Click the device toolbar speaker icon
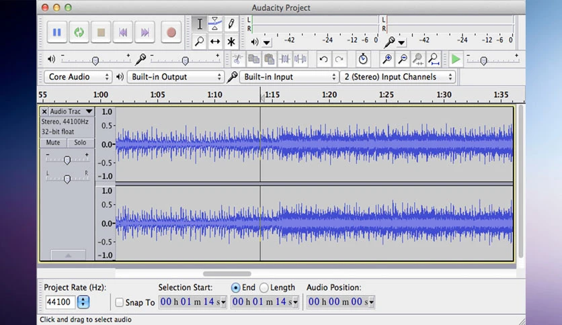 click(120, 77)
